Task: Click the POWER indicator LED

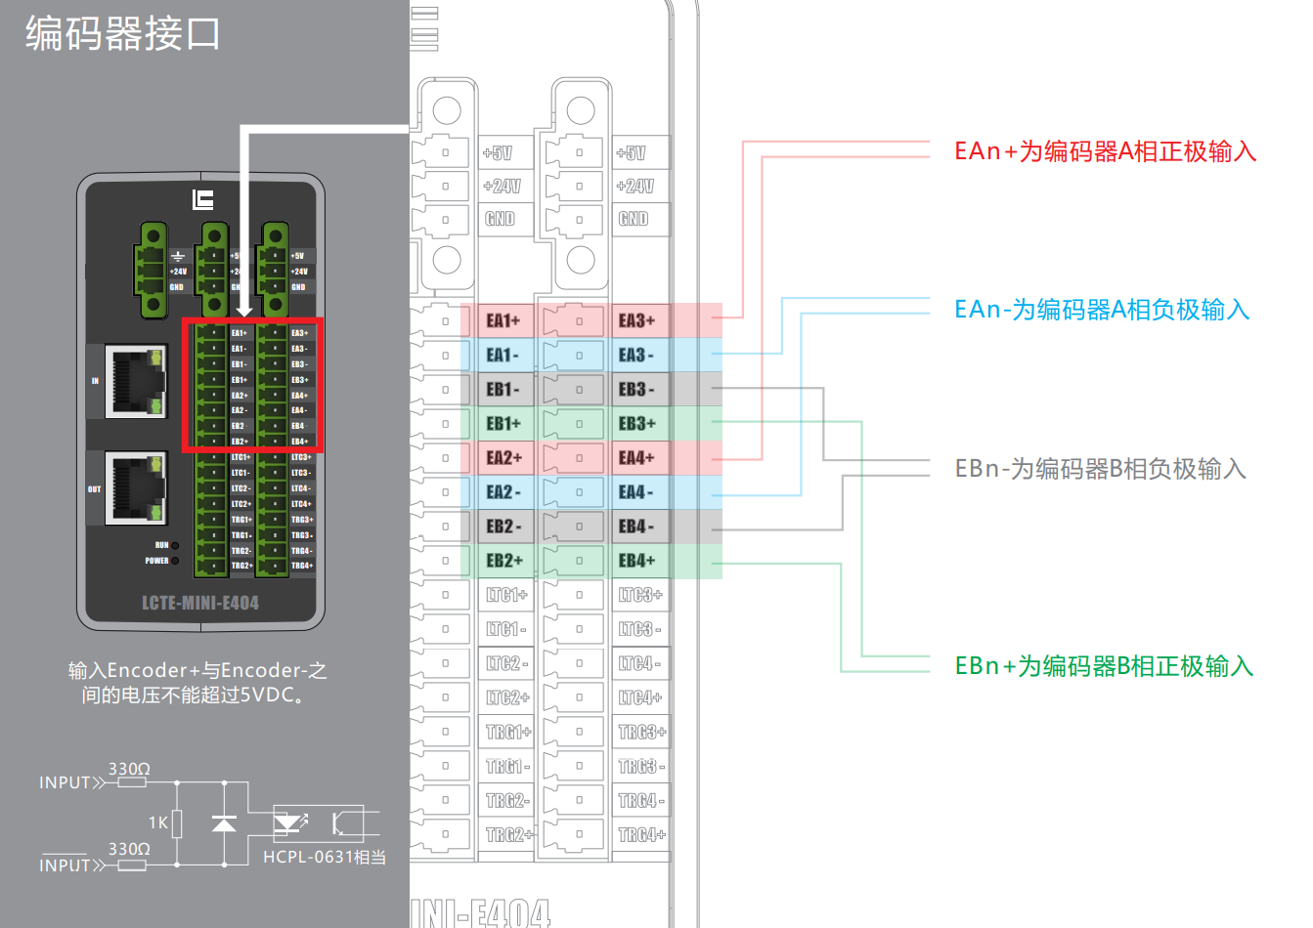Action: click(x=175, y=561)
